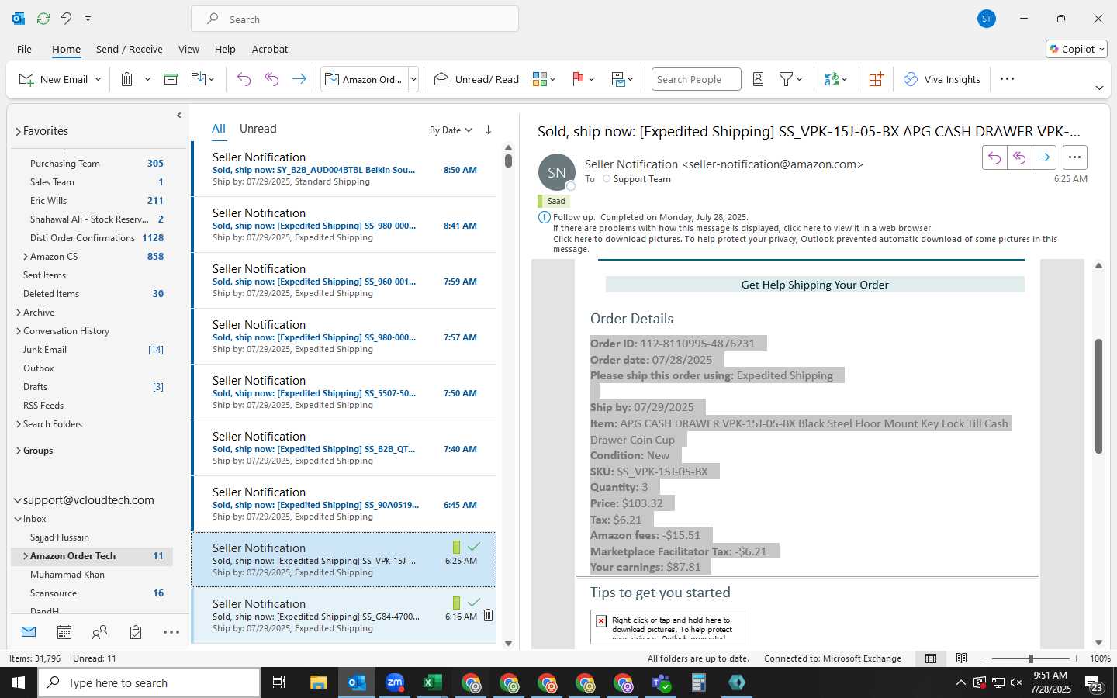The height and width of the screenshot is (698, 1117).
Task: Click the Filter Email funnel icon
Action: tap(786, 79)
